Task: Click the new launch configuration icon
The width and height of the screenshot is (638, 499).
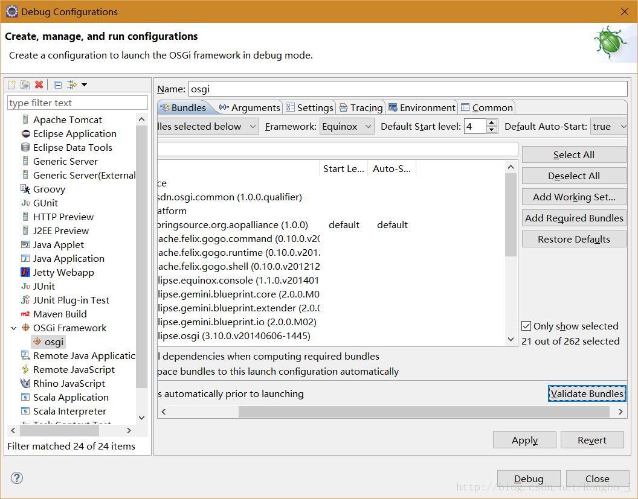Action: (11, 84)
